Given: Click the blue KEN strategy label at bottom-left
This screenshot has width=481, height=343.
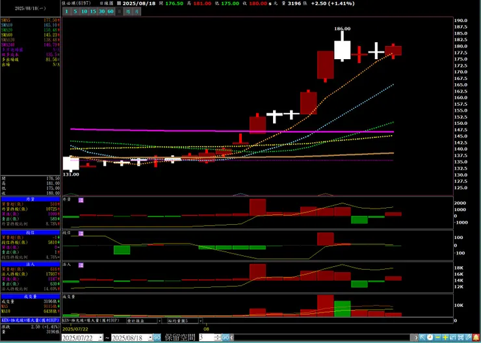Looking at the screenshot, I should coord(31,320).
